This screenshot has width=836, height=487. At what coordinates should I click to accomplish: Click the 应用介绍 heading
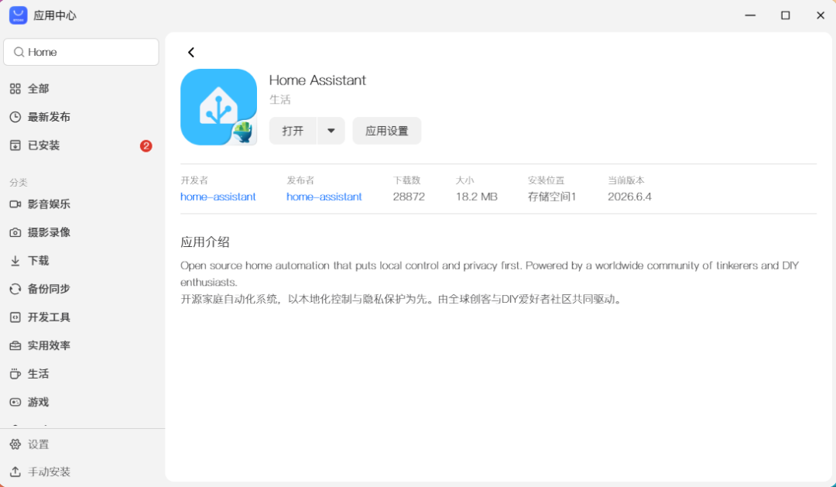[204, 242]
